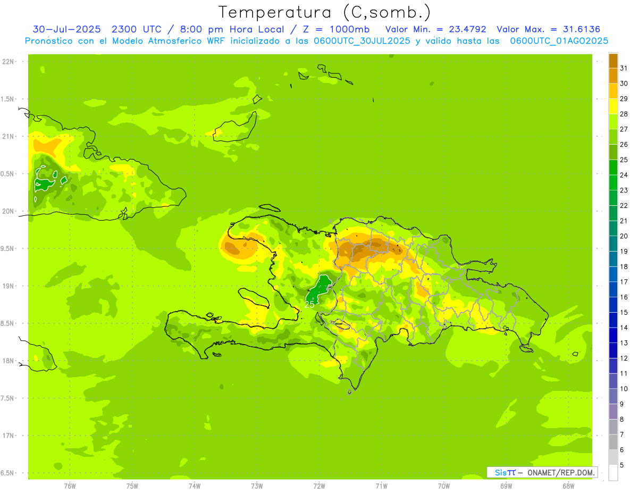Click the legend tick value "28"

pyautogui.click(x=624, y=114)
